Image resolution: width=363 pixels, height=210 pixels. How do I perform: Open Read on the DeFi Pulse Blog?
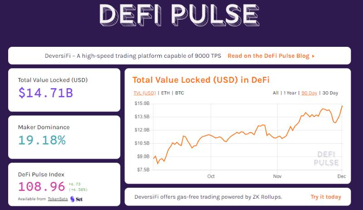pos(268,56)
